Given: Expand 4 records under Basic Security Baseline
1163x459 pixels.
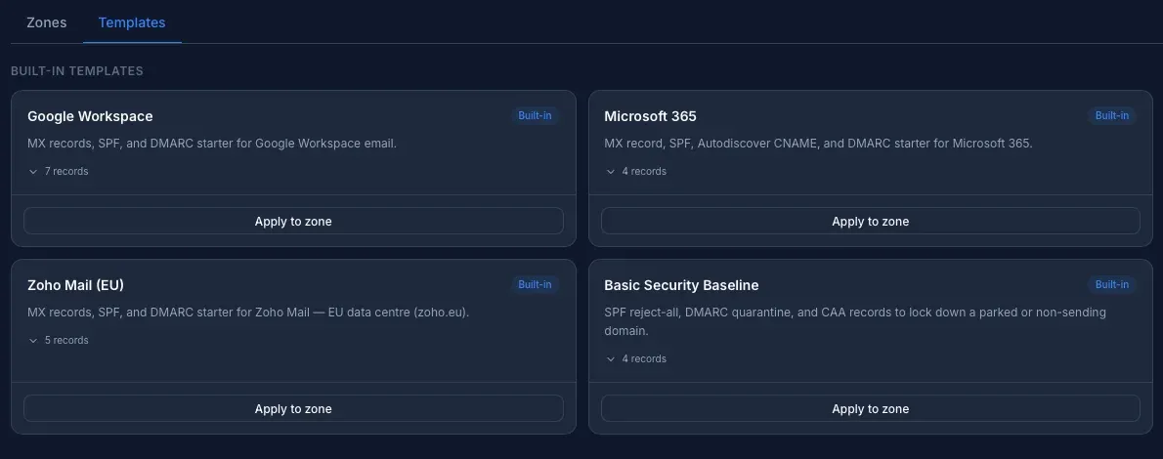Looking at the screenshot, I should click(635, 358).
